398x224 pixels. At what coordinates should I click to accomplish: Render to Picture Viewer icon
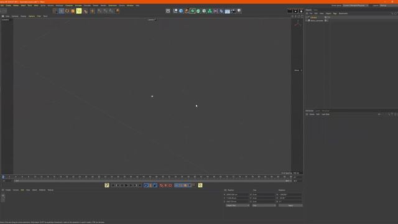(x=295, y=11)
